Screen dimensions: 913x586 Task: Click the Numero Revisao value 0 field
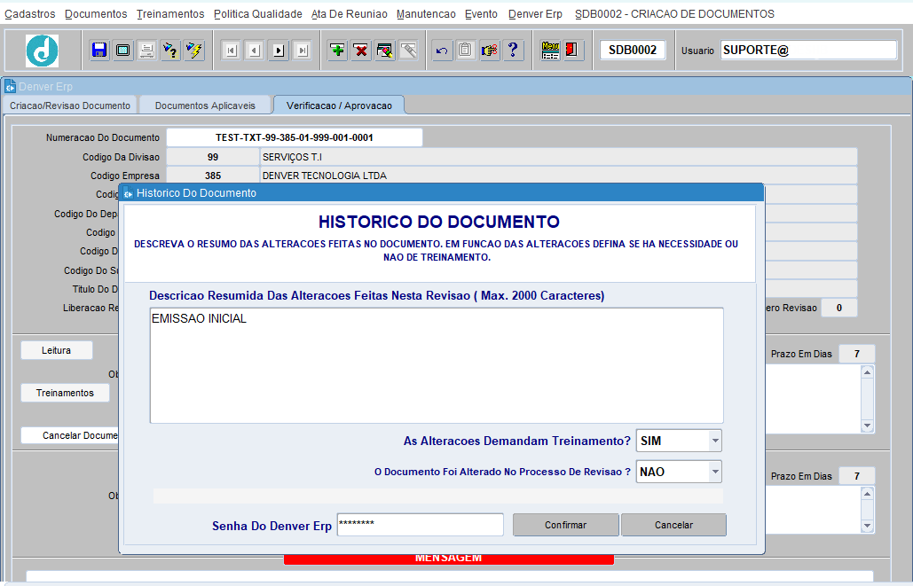[839, 308]
